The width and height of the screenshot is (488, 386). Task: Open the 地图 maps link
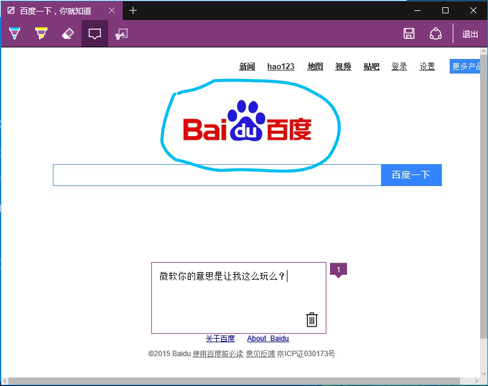[x=315, y=67]
